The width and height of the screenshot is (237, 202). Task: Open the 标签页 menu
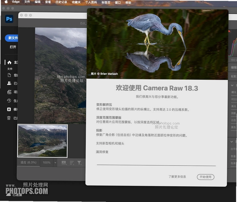[106, 3]
